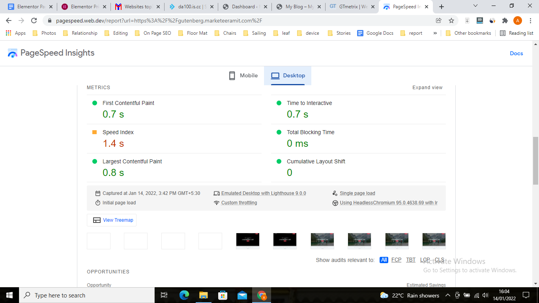Image resolution: width=539 pixels, height=303 pixels.
Task: Click the Emulated Desktop with Lighthouse link
Action: 264,193
